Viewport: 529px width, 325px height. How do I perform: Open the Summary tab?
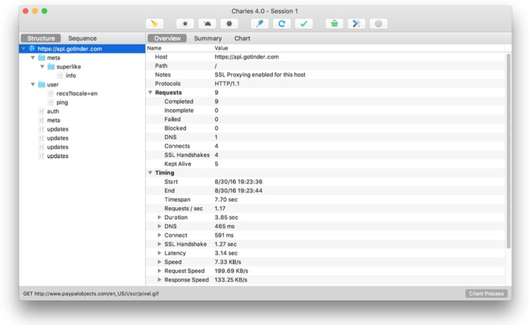(207, 39)
